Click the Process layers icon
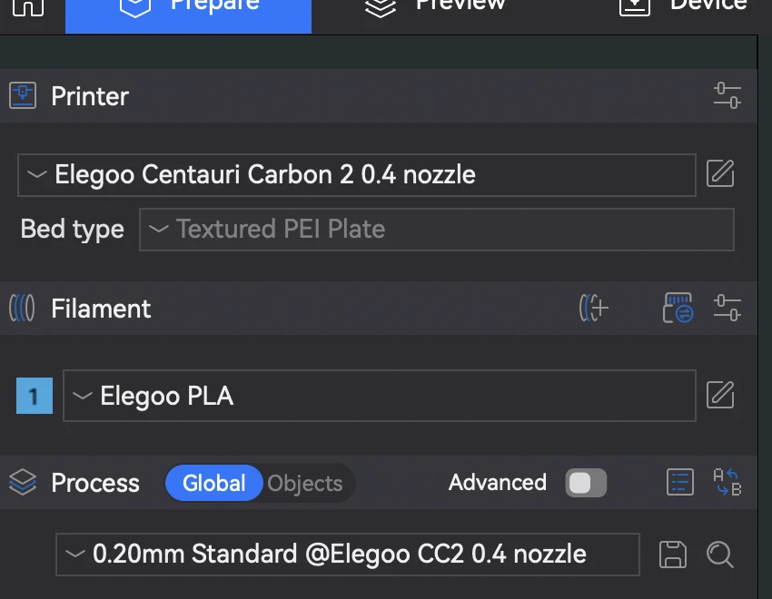Screen dimensions: 772x599 tap(23, 482)
